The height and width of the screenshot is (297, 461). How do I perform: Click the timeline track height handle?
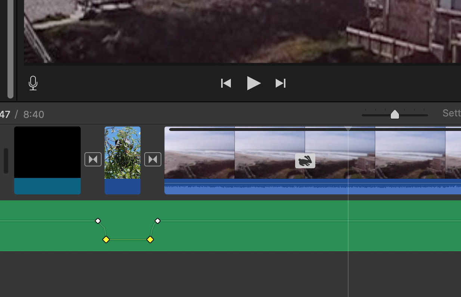[6, 161]
